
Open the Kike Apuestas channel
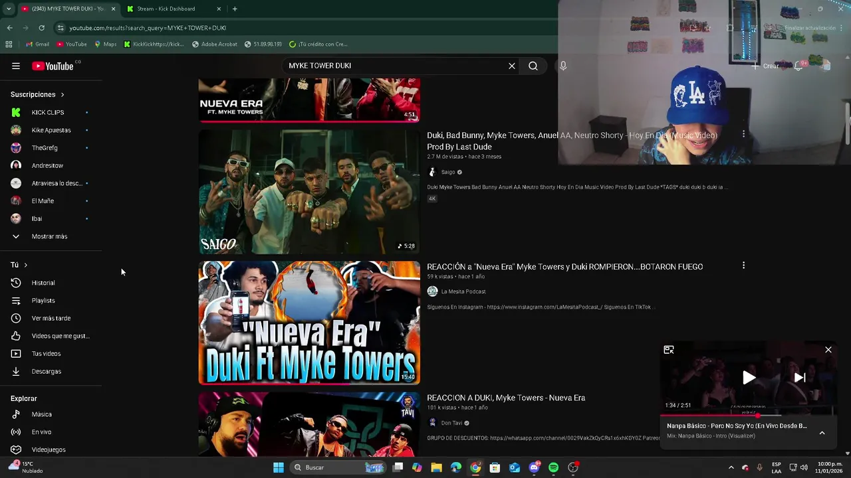pos(51,130)
